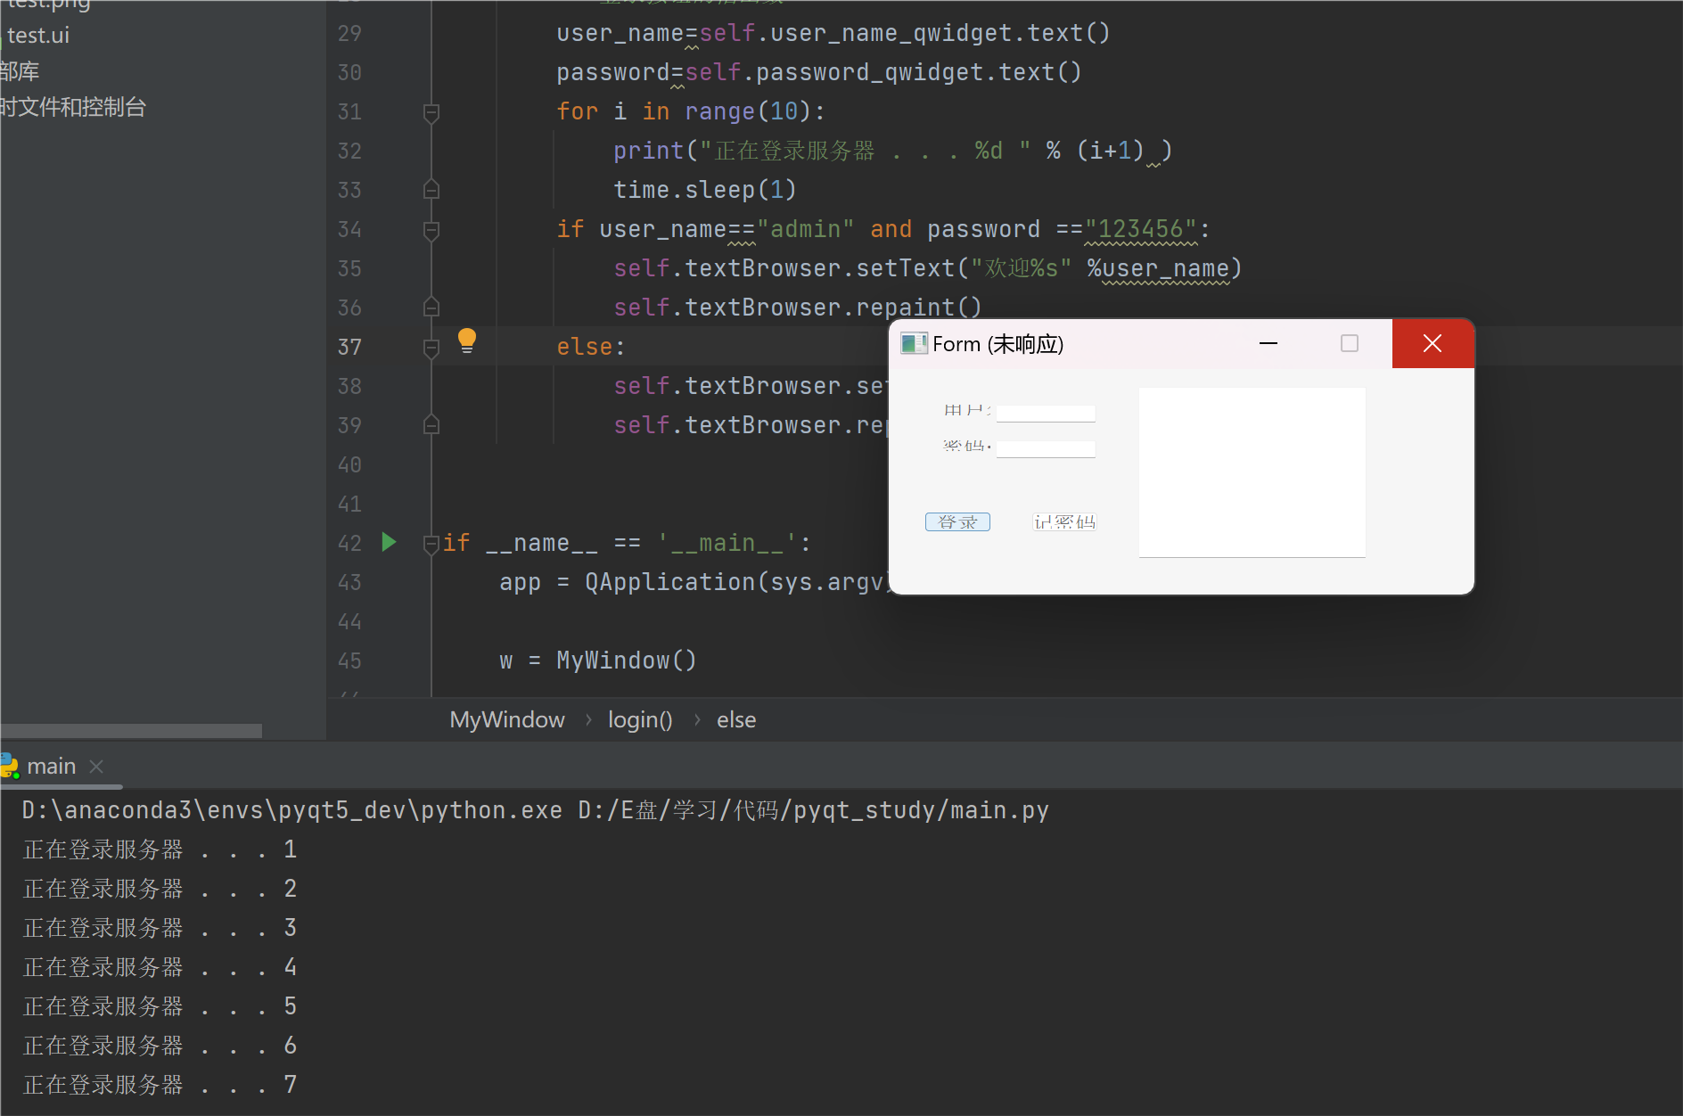1683x1116 pixels.
Task: Click the 记密码 button in the Form window
Action: click(x=1064, y=521)
